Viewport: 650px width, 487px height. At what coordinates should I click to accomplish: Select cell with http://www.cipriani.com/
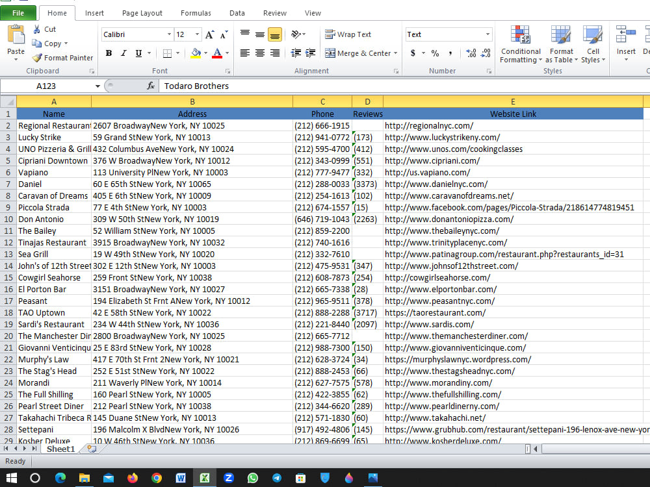coord(513,160)
